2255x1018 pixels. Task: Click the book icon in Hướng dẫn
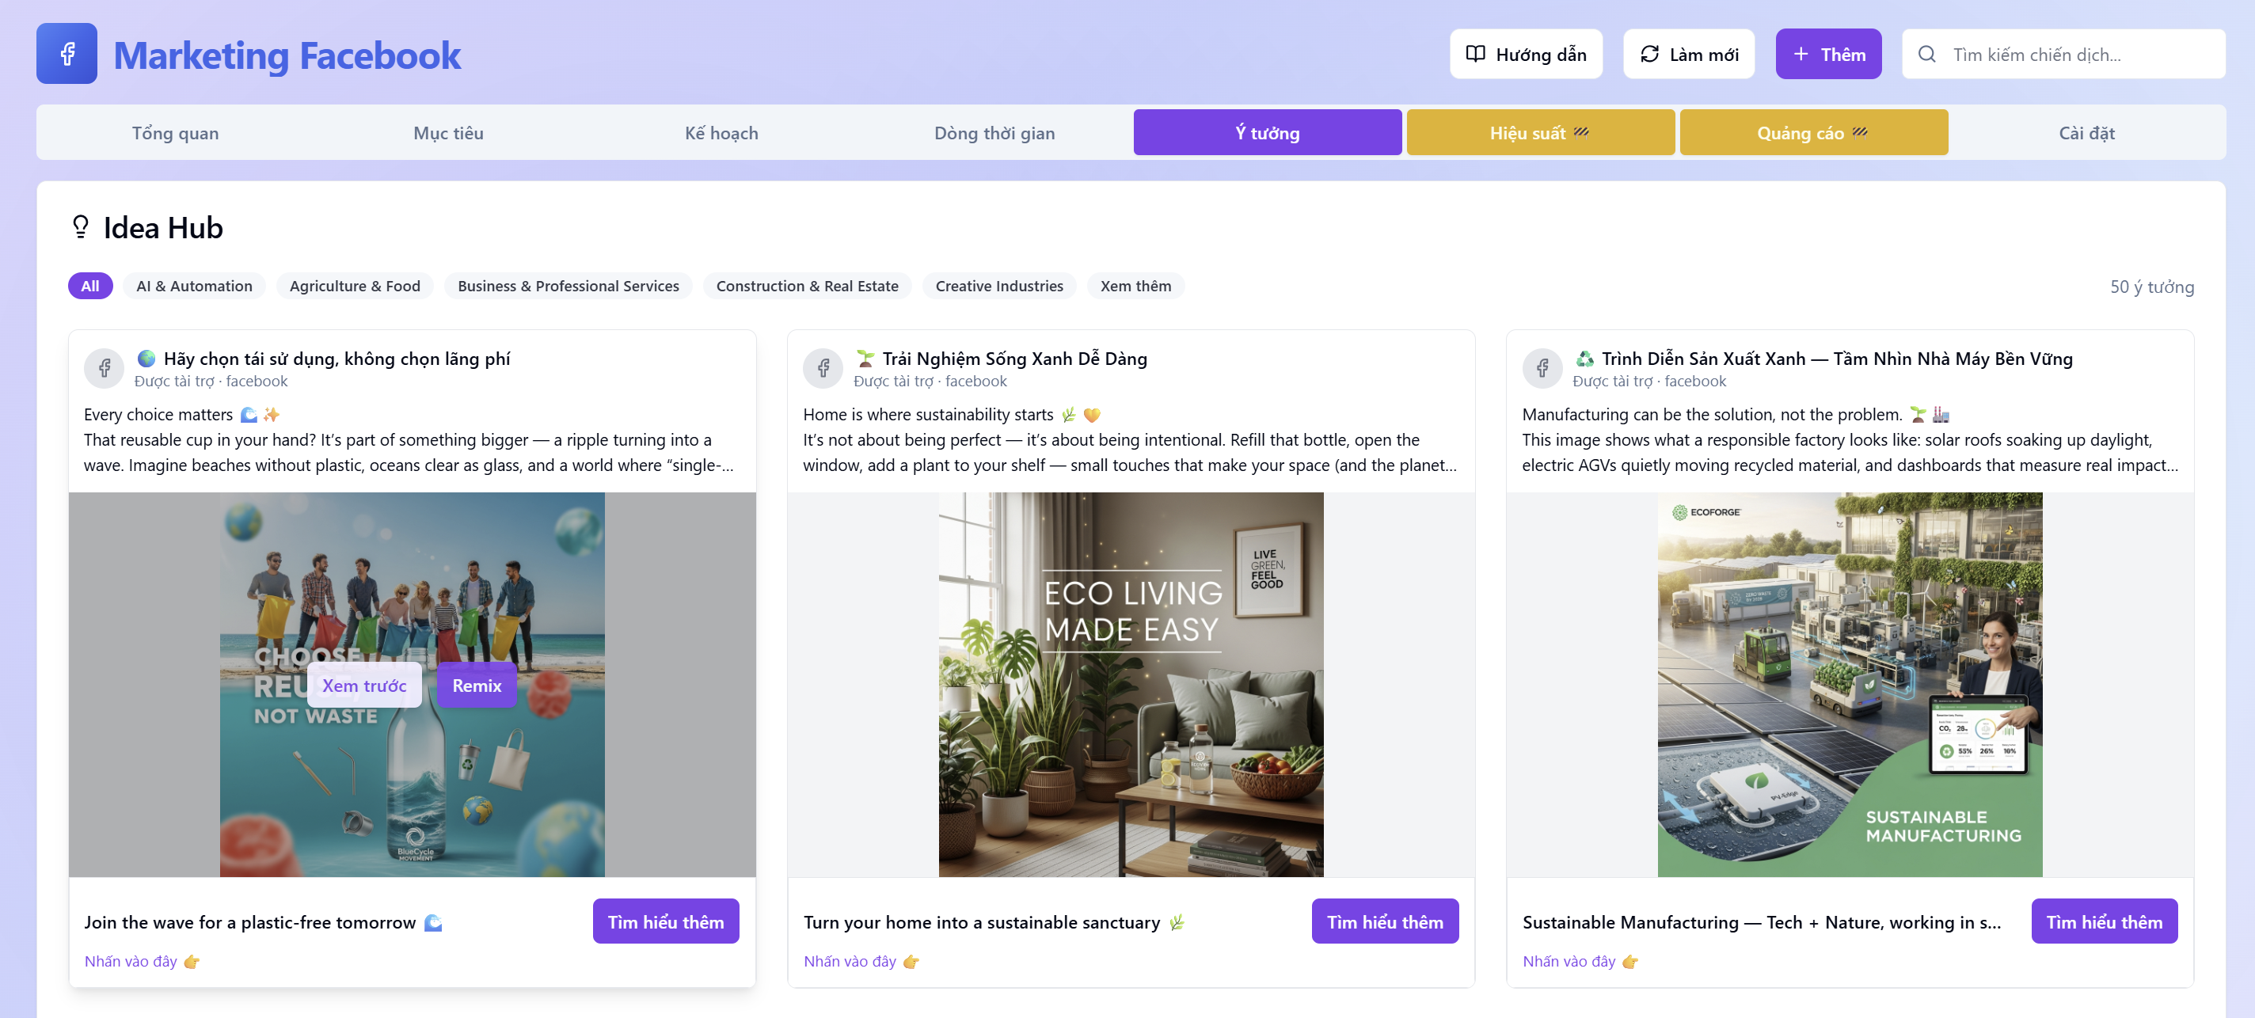point(1475,55)
